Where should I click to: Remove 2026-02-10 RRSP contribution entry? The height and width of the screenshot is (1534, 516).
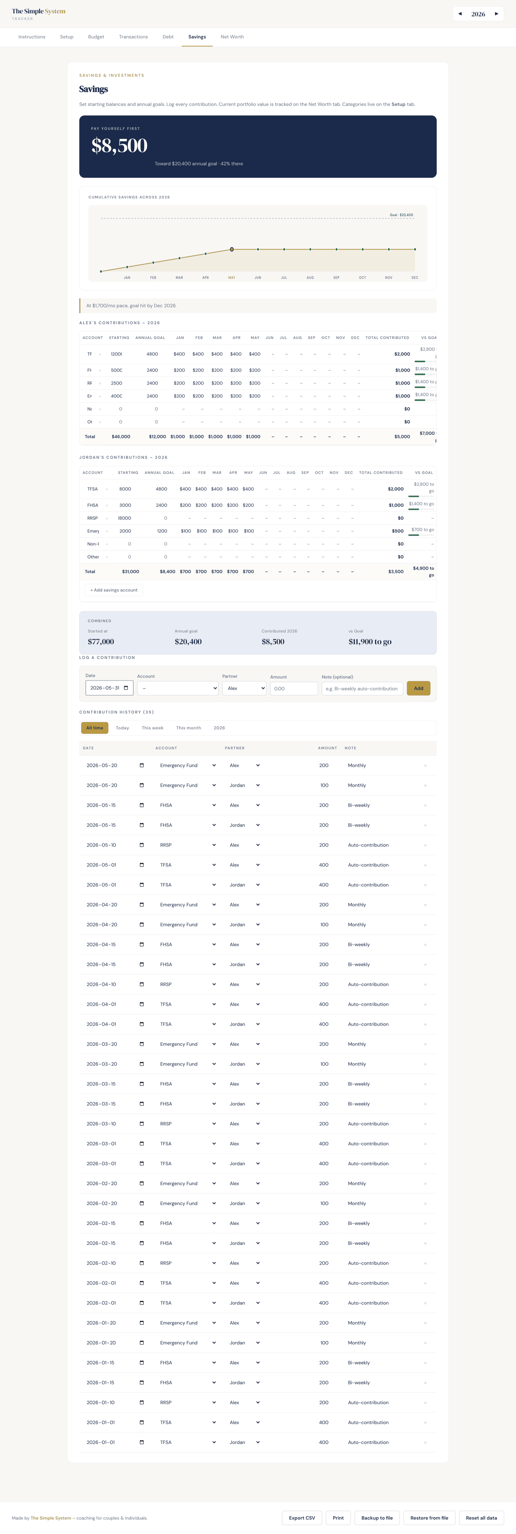[425, 1263]
